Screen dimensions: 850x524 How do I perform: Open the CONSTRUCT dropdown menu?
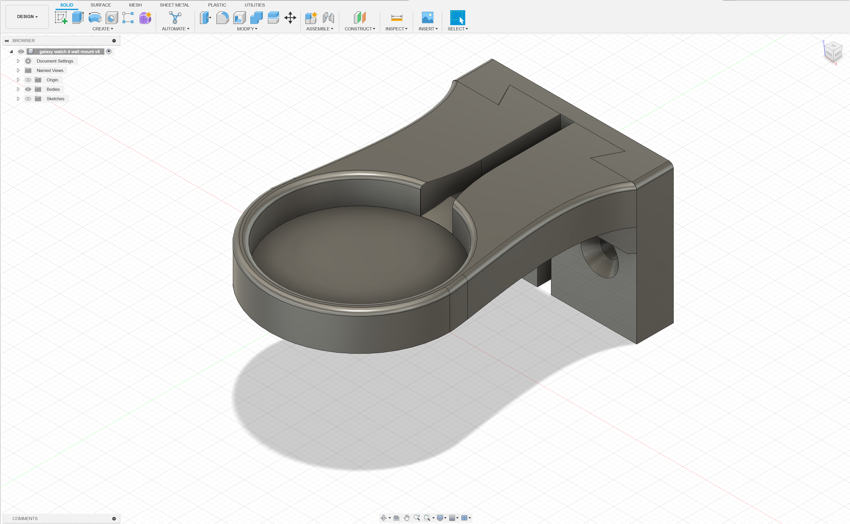(360, 29)
